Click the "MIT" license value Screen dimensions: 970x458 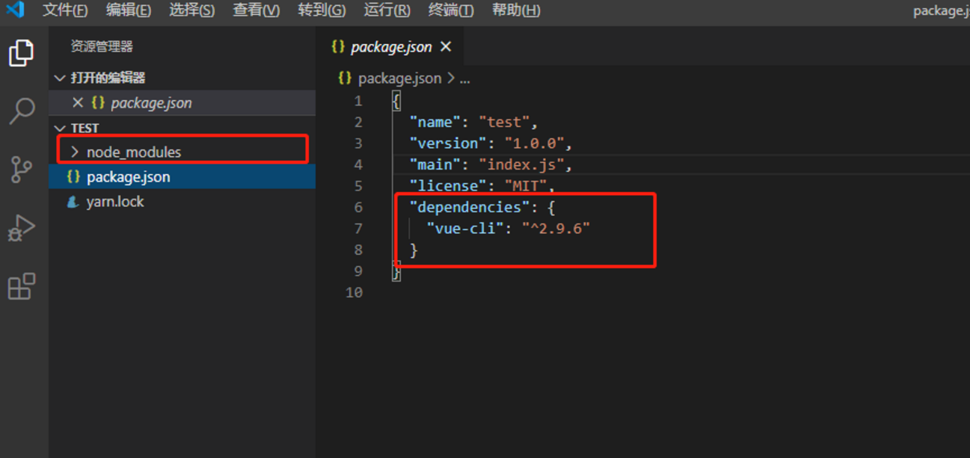point(526,185)
